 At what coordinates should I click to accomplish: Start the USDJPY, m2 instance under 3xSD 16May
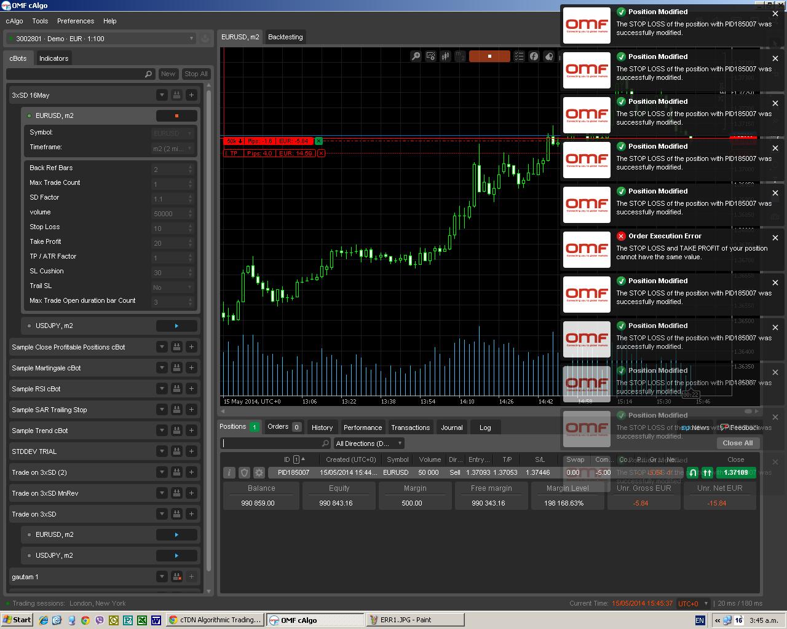pyautogui.click(x=176, y=326)
